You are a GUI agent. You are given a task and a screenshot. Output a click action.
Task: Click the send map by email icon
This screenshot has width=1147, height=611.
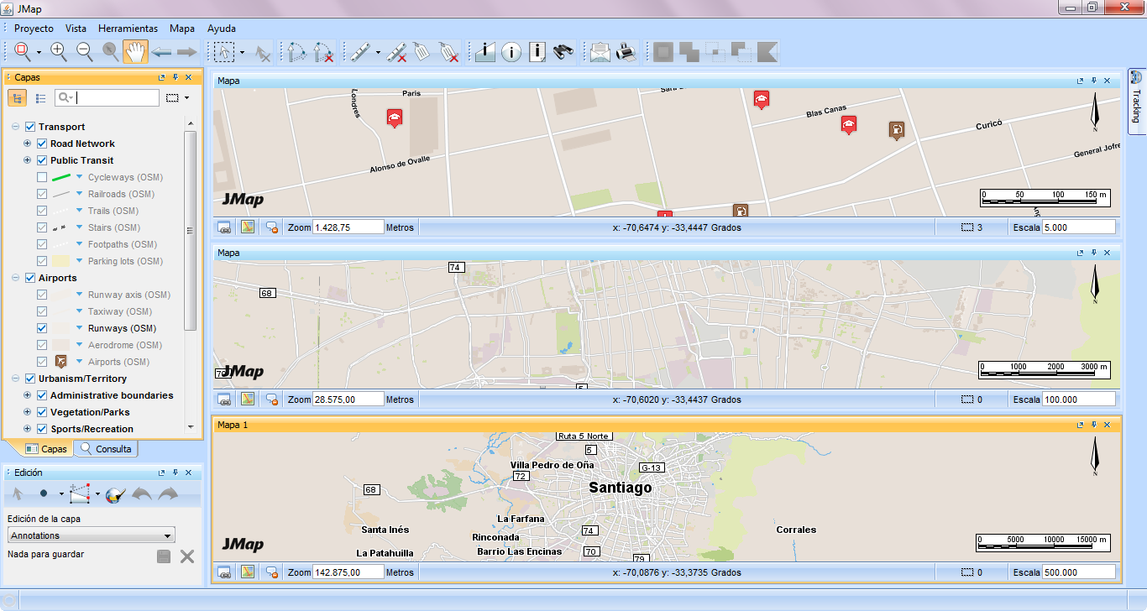coord(600,52)
